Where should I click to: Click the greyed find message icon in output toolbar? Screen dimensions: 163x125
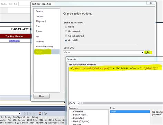(x=25, y=114)
